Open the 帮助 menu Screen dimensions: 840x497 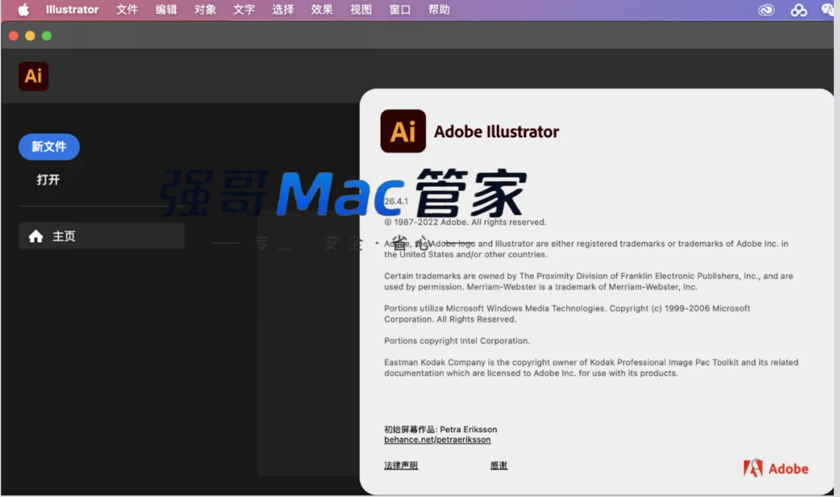439,10
